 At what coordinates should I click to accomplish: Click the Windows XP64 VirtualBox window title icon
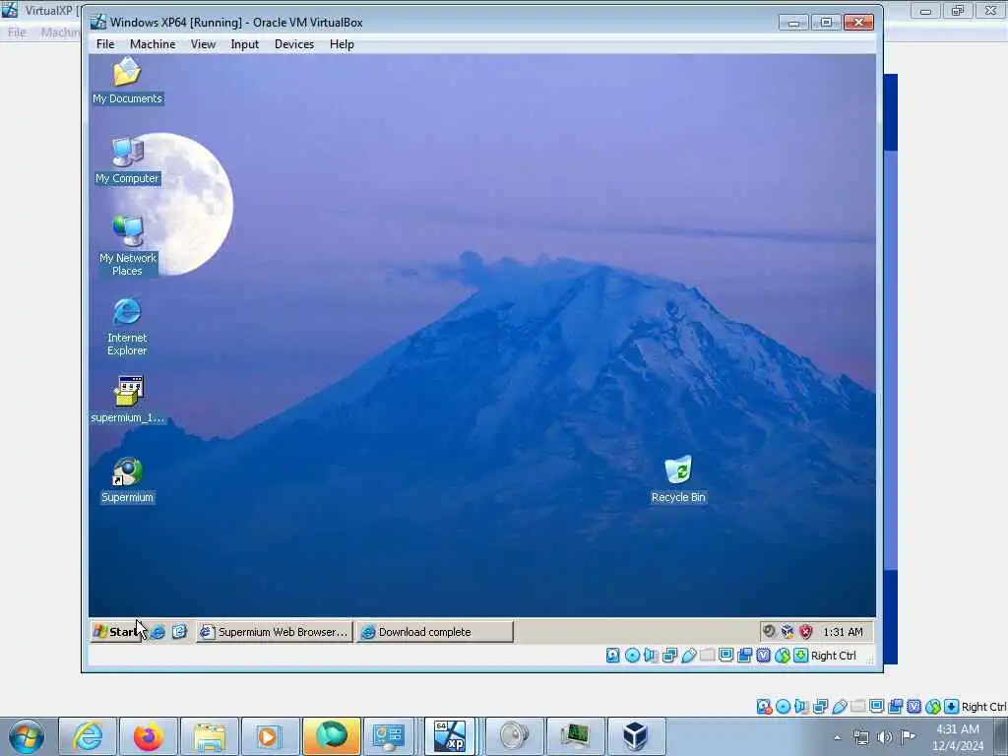click(98, 22)
